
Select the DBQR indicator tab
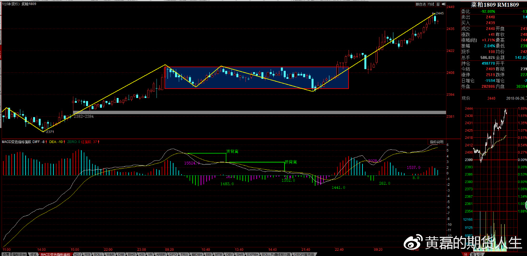pos(304,254)
